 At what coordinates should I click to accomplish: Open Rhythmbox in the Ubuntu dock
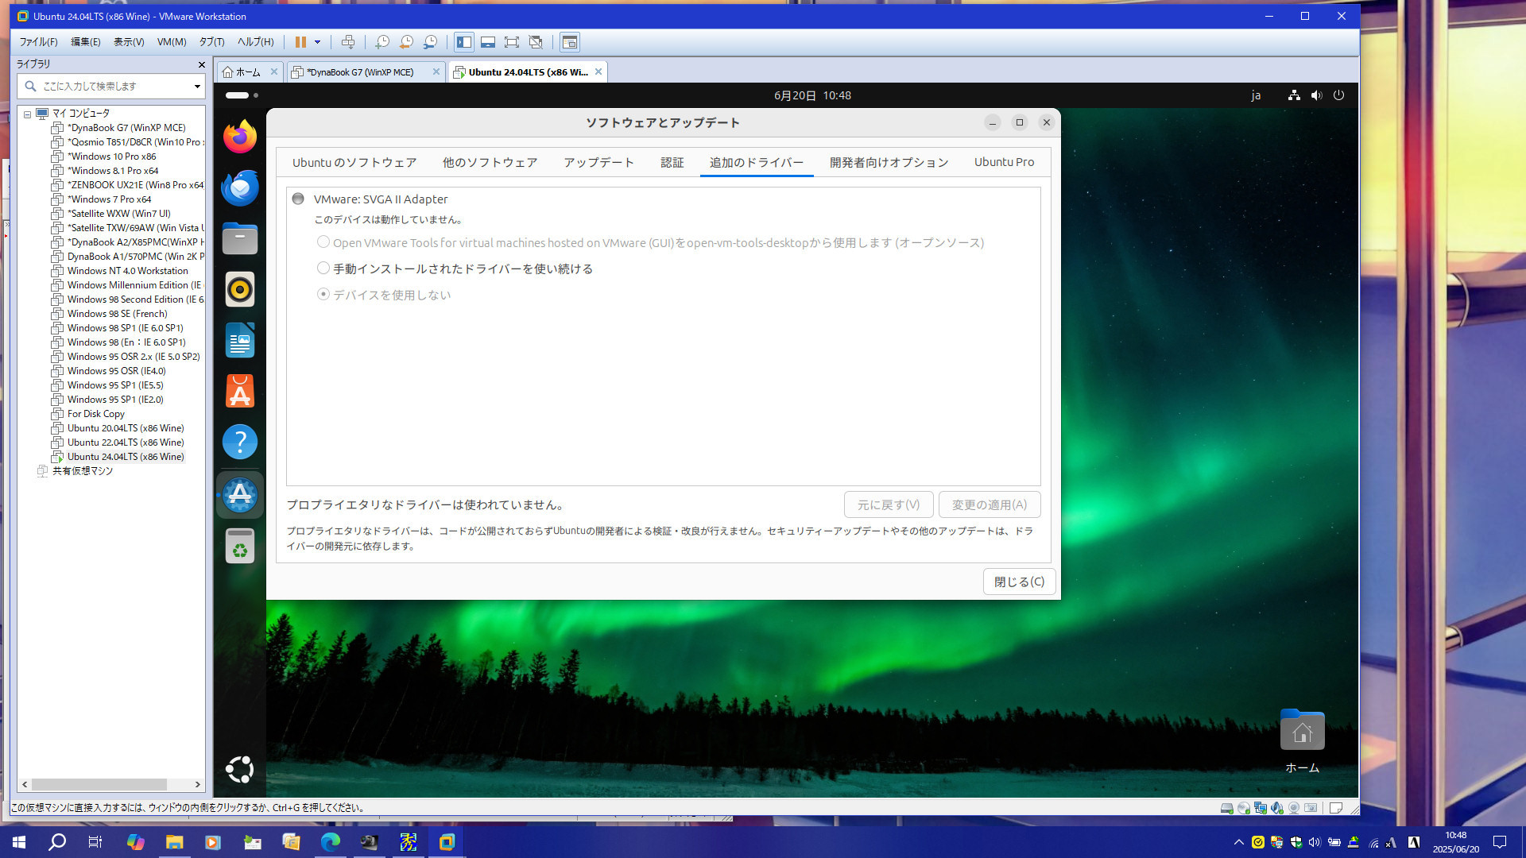(239, 289)
